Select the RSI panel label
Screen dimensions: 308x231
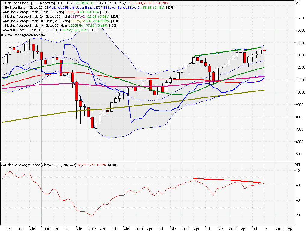coord(297,165)
